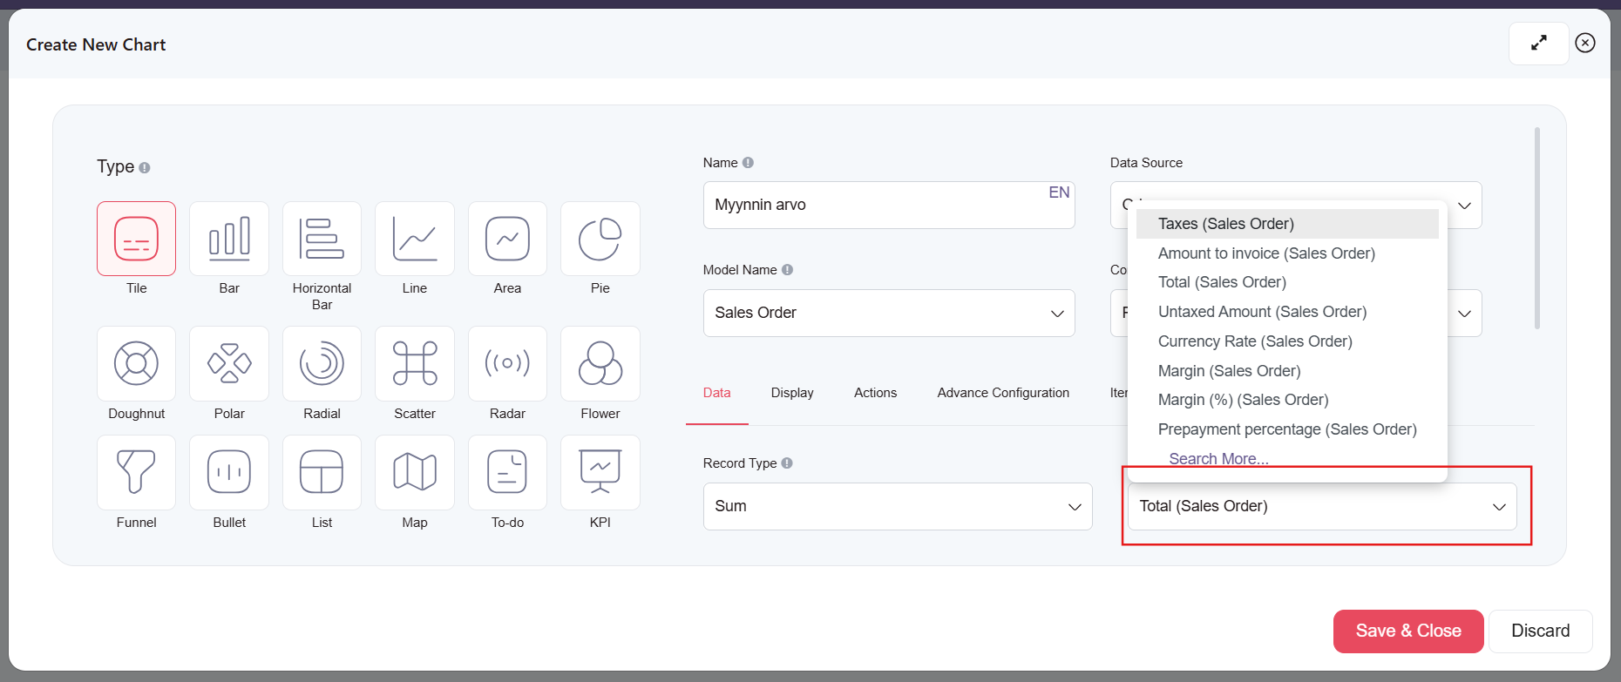Image resolution: width=1621 pixels, height=682 pixels.
Task: Click the Save & Close button
Action: pyautogui.click(x=1407, y=631)
